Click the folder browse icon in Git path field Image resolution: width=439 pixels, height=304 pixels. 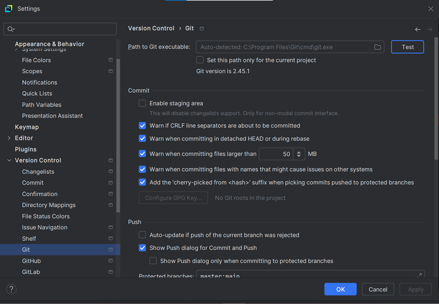tap(377, 47)
